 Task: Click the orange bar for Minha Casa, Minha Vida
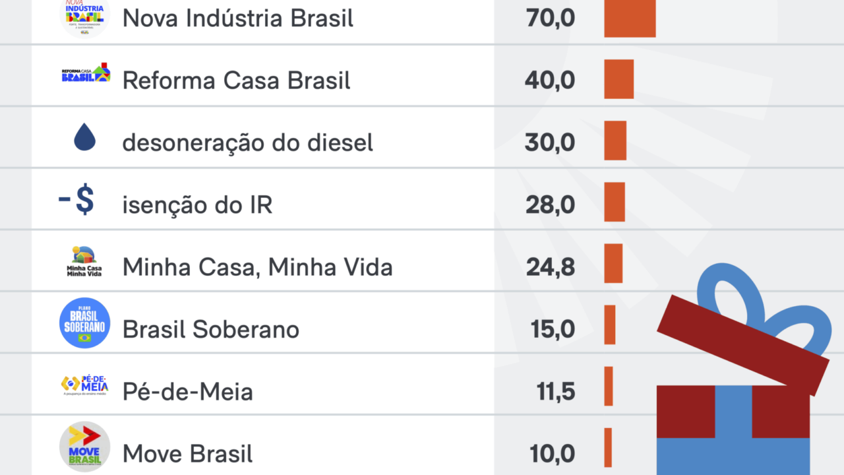point(613,263)
